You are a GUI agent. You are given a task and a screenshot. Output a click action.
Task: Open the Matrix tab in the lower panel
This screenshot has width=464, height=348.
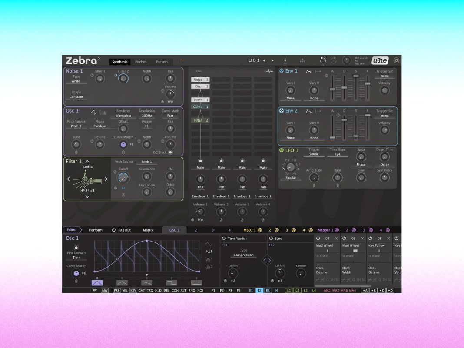tap(148, 230)
